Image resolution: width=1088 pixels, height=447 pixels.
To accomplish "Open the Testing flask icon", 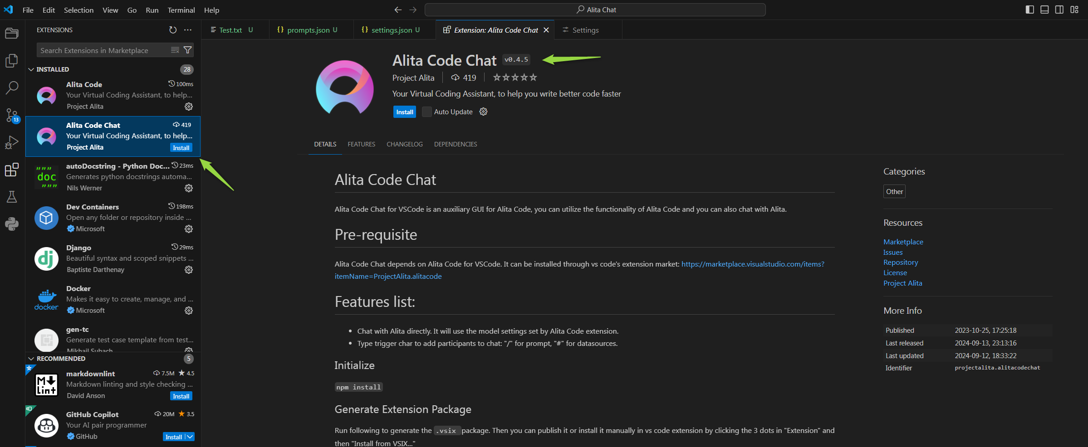I will tap(12, 197).
